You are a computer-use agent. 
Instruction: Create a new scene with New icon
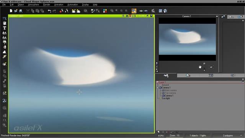coord(11,11)
